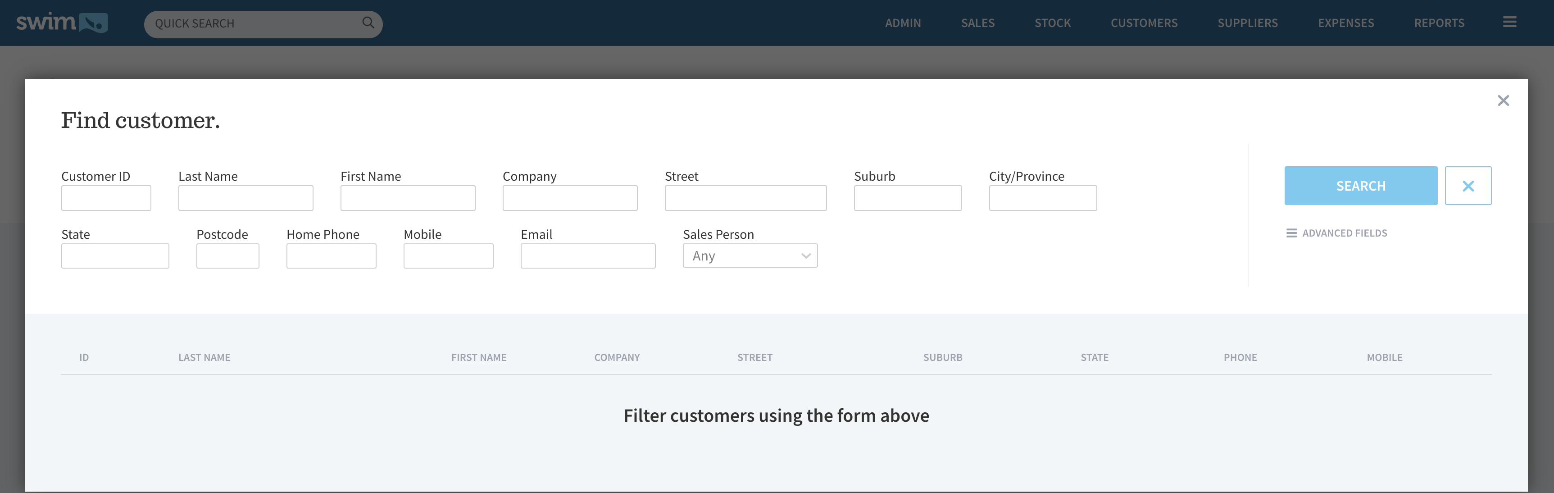Click the quick search magnifier icon
This screenshot has height=493, width=1554.
(x=368, y=23)
